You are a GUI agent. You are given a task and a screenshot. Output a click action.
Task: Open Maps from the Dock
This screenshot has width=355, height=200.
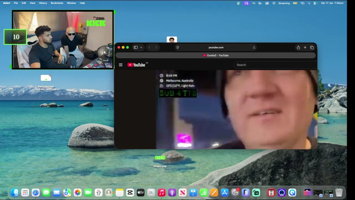coord(67,192)
